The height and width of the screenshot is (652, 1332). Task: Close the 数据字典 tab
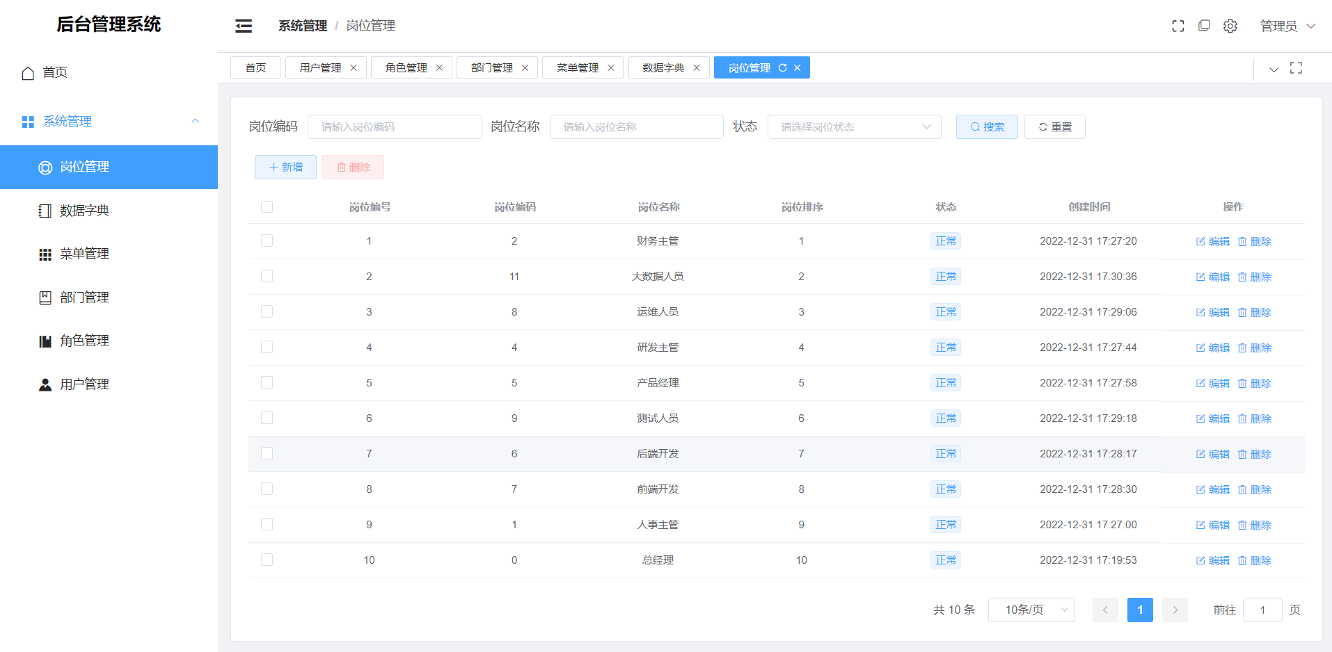pyautogui.click(x=697, y=67)
